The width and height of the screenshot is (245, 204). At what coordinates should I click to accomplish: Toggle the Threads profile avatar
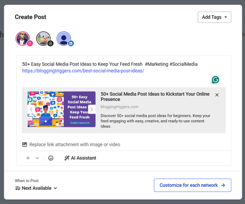point(44,39)
